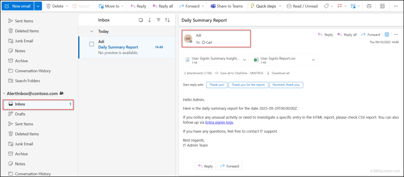Open the printer icon to print the email

point(368,6)
